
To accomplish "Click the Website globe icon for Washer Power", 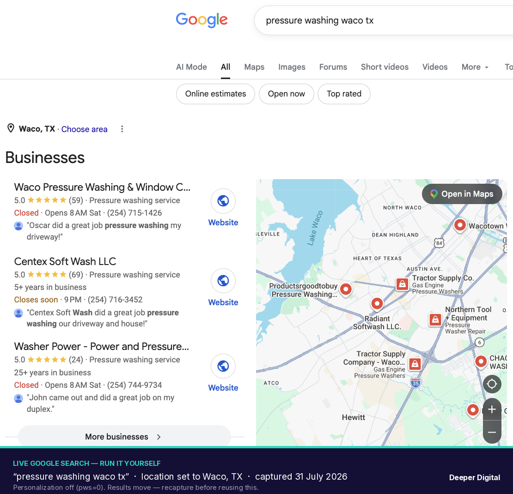I will (x=223, y=366).
